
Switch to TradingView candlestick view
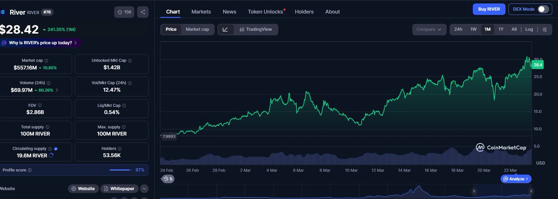[255, 30]
